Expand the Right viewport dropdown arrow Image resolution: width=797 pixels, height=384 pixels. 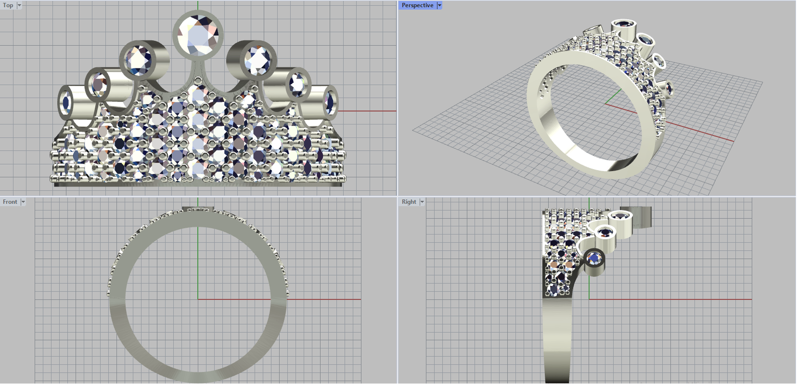[x=422, y=202]
